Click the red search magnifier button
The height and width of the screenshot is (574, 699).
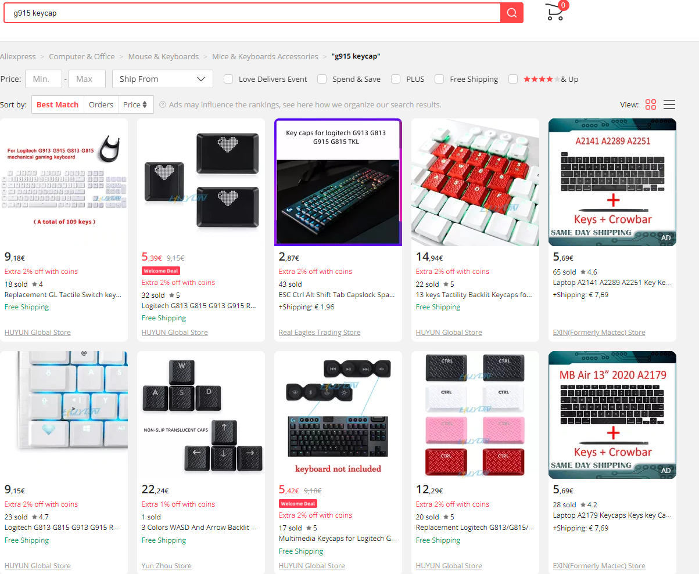click(x=512, y=13)
